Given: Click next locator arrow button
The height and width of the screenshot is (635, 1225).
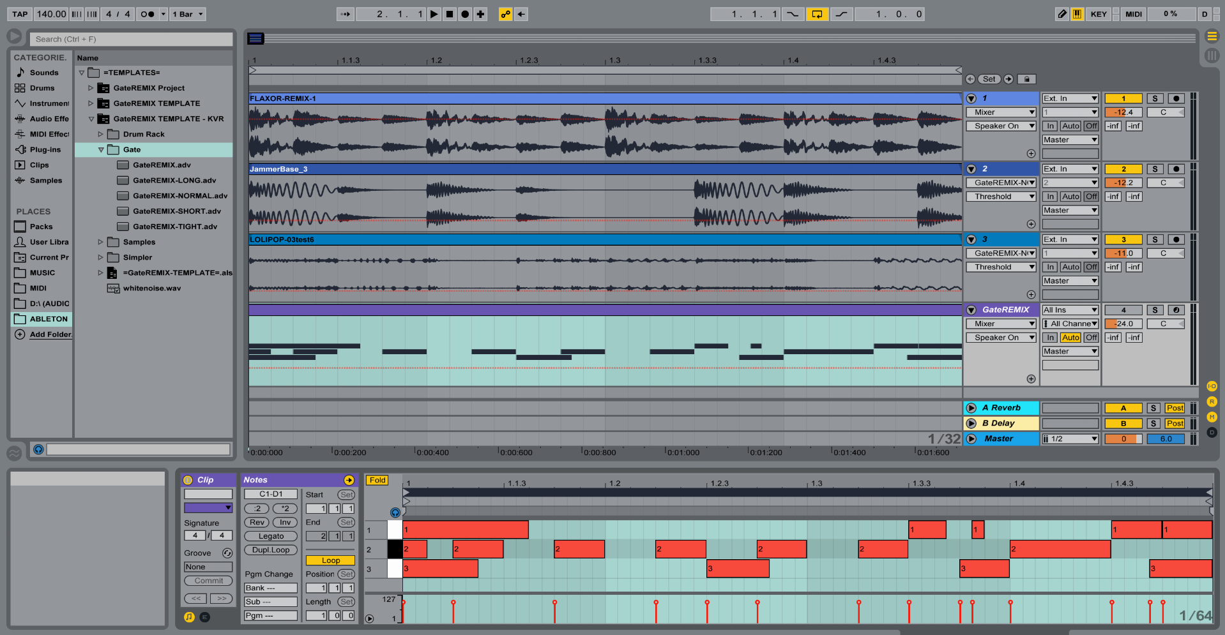Looking at the screenshot, I should 1008,79.
